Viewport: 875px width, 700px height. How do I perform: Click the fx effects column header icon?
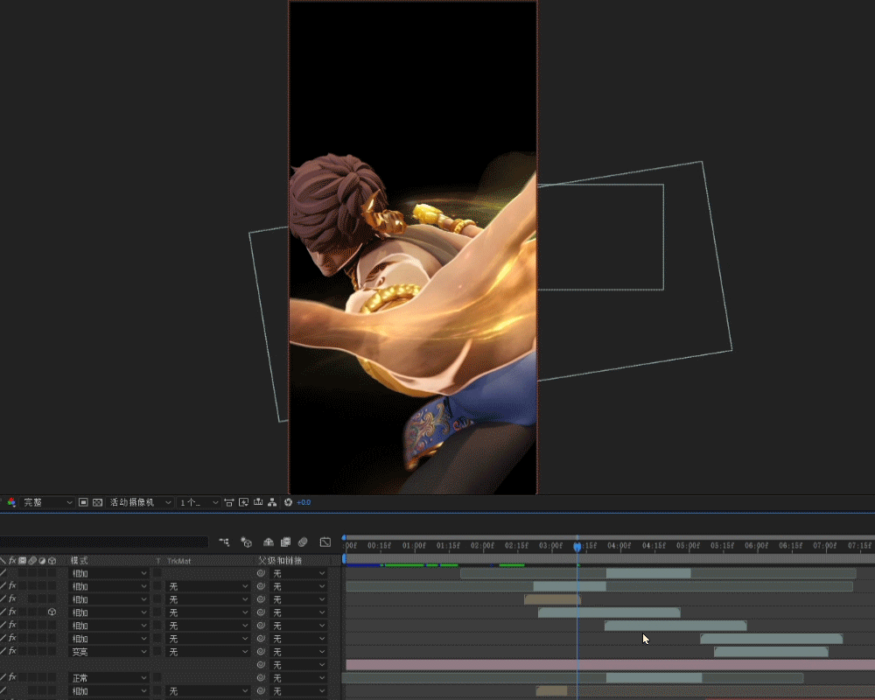12,561
